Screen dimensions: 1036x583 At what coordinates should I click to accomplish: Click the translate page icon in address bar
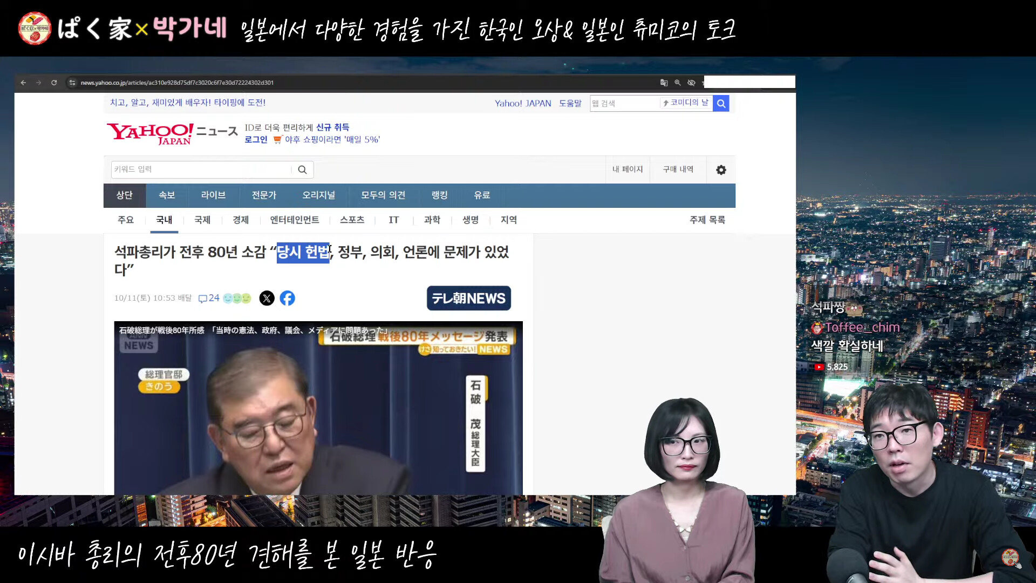tap(664, 83)
